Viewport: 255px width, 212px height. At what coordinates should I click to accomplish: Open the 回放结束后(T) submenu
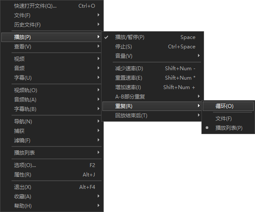pyautogui.click(x=153, y=116)
